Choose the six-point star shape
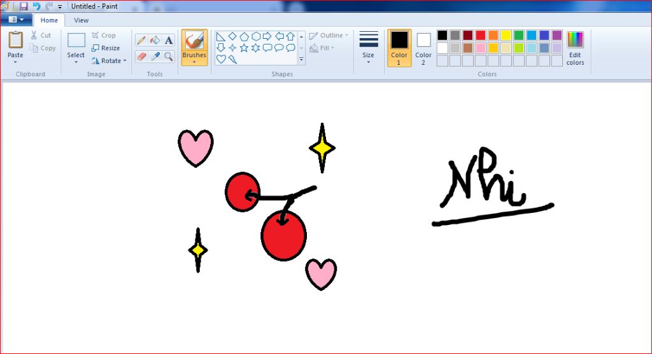This screenshot has height=354, width=652. [256, 48]
